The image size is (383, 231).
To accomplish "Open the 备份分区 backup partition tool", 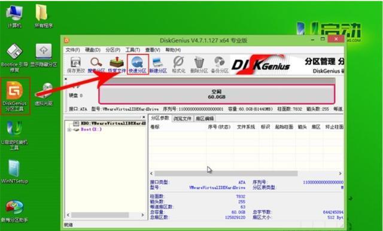I will (x=220, y=65).
